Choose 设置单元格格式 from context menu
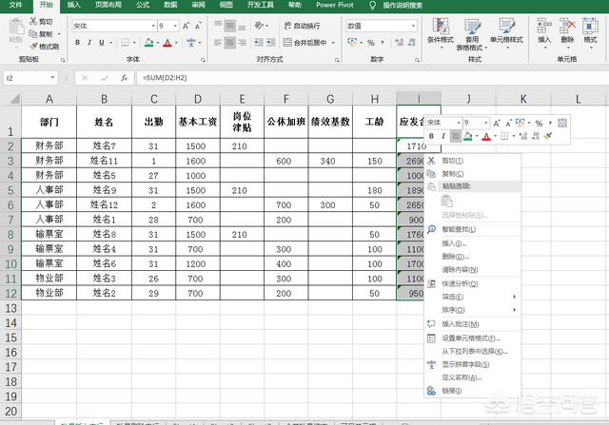The image size is (609, 425). point(468,338)
